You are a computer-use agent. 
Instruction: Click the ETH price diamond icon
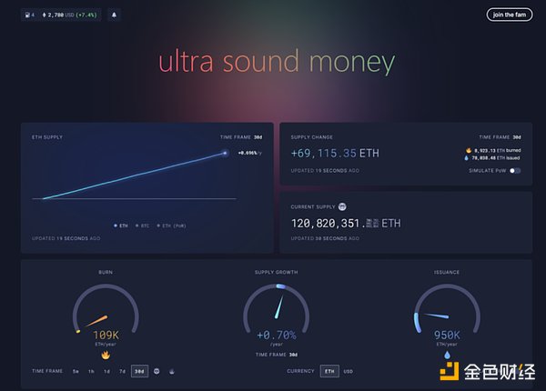[44, 15]
